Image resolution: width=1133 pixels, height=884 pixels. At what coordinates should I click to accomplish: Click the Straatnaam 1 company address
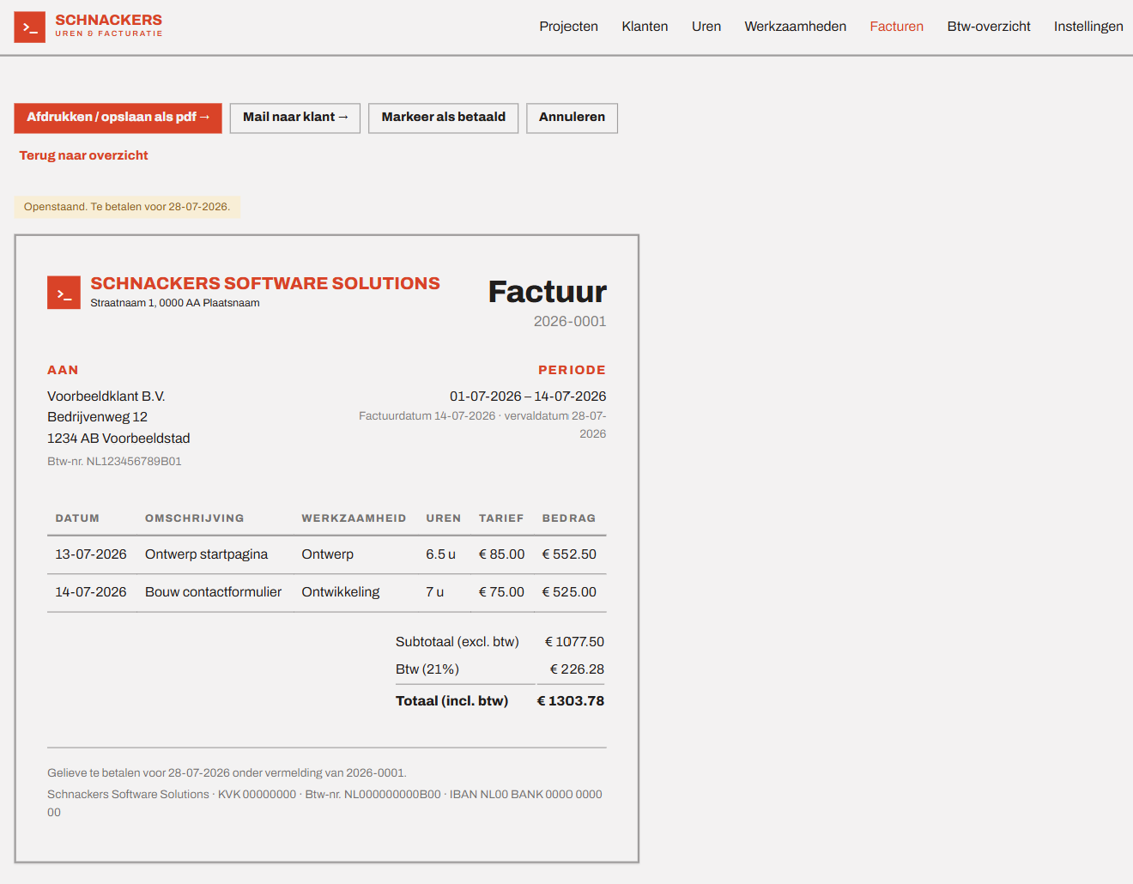(175, 303)
